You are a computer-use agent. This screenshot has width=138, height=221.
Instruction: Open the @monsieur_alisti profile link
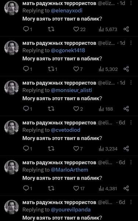point(72,90)
